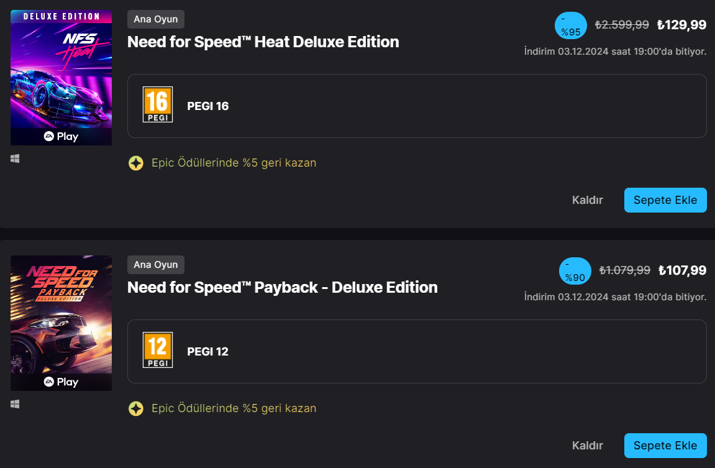Remove Need for Speed Payback from wishlist
Screen dimensions: 715x468
587,446
